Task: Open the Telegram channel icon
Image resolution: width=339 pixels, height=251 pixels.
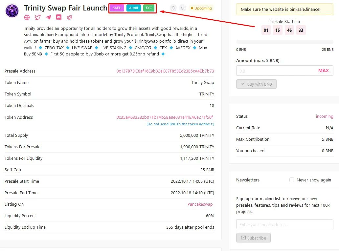Action: (x=49, y=17)
